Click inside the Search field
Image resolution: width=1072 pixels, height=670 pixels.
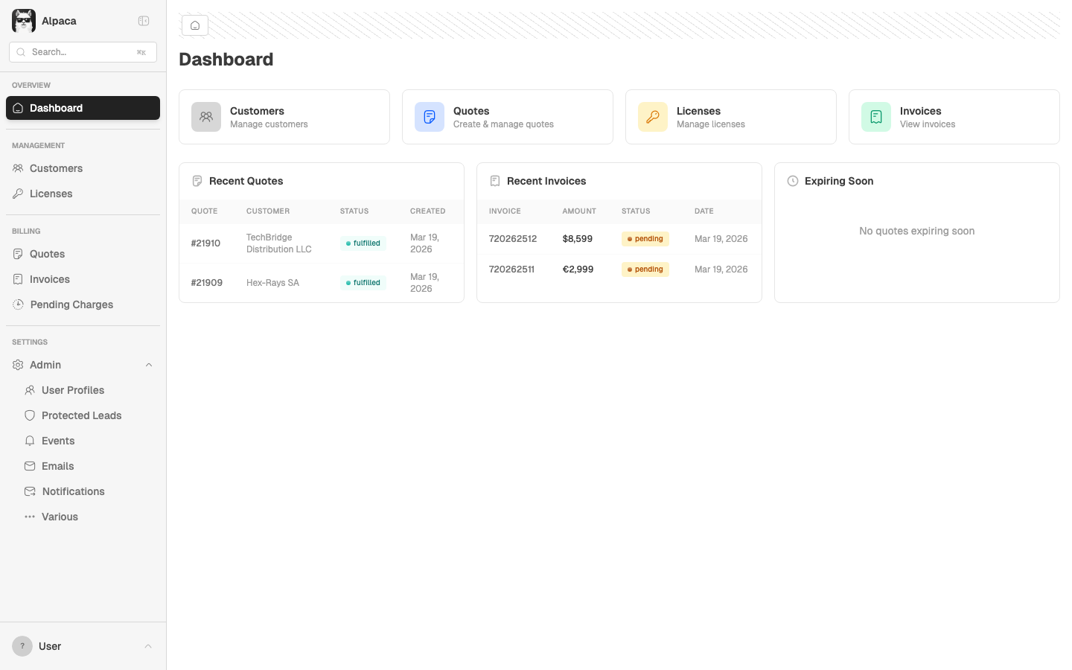pyautogui.click(x=82, y=51)
